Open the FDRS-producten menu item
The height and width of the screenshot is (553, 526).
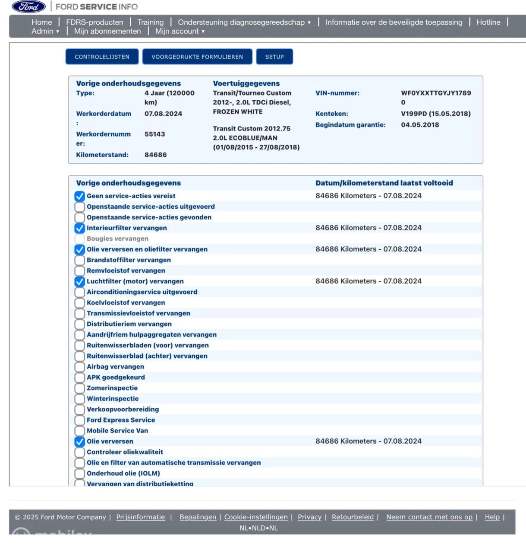tap(94, 22)
